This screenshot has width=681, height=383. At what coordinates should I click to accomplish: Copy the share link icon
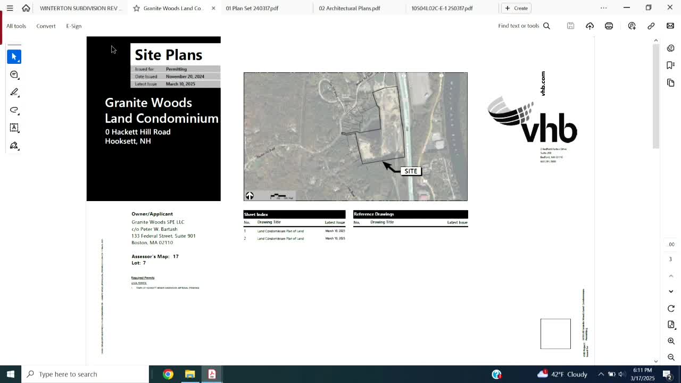click(651, 26)
